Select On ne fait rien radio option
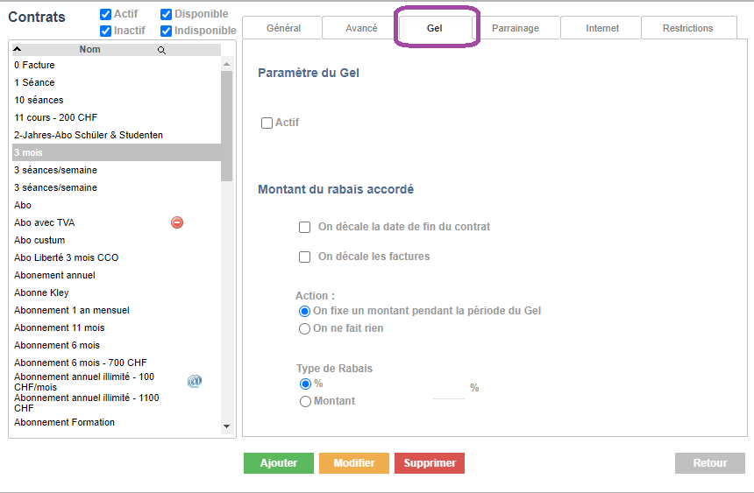 (x=305, y=329)
